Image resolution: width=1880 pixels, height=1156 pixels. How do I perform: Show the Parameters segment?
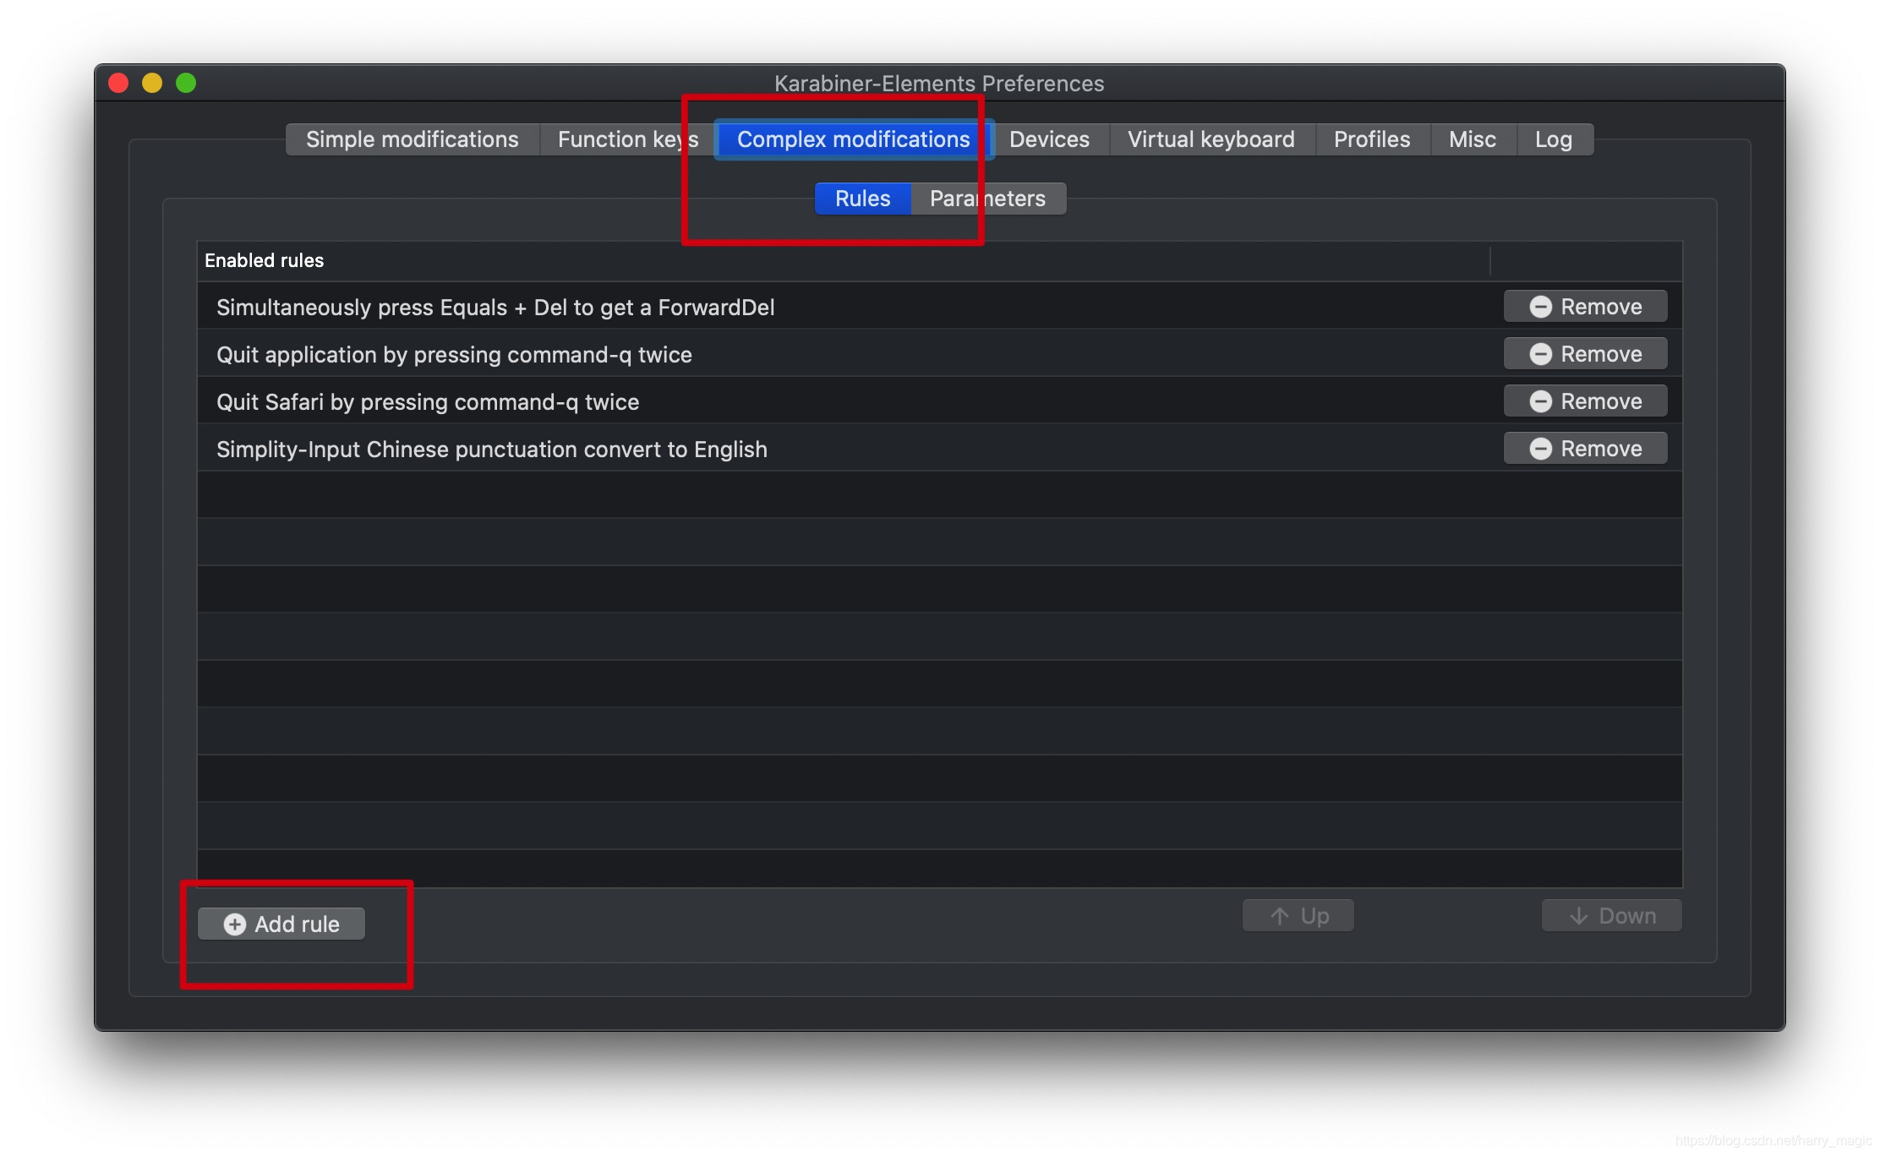(x=987, y=199)
